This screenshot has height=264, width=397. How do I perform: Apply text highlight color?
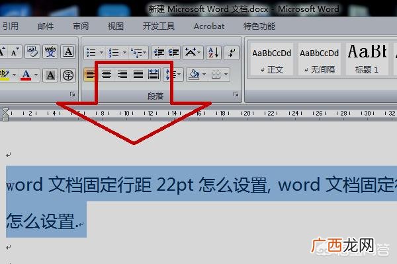(x=5, y=75)
